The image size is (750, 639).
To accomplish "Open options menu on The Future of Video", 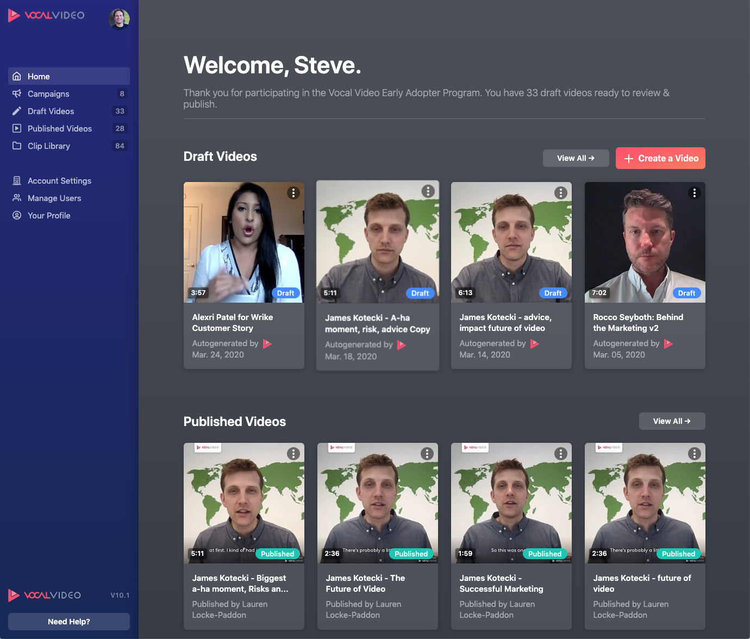I will pos(427,454).
